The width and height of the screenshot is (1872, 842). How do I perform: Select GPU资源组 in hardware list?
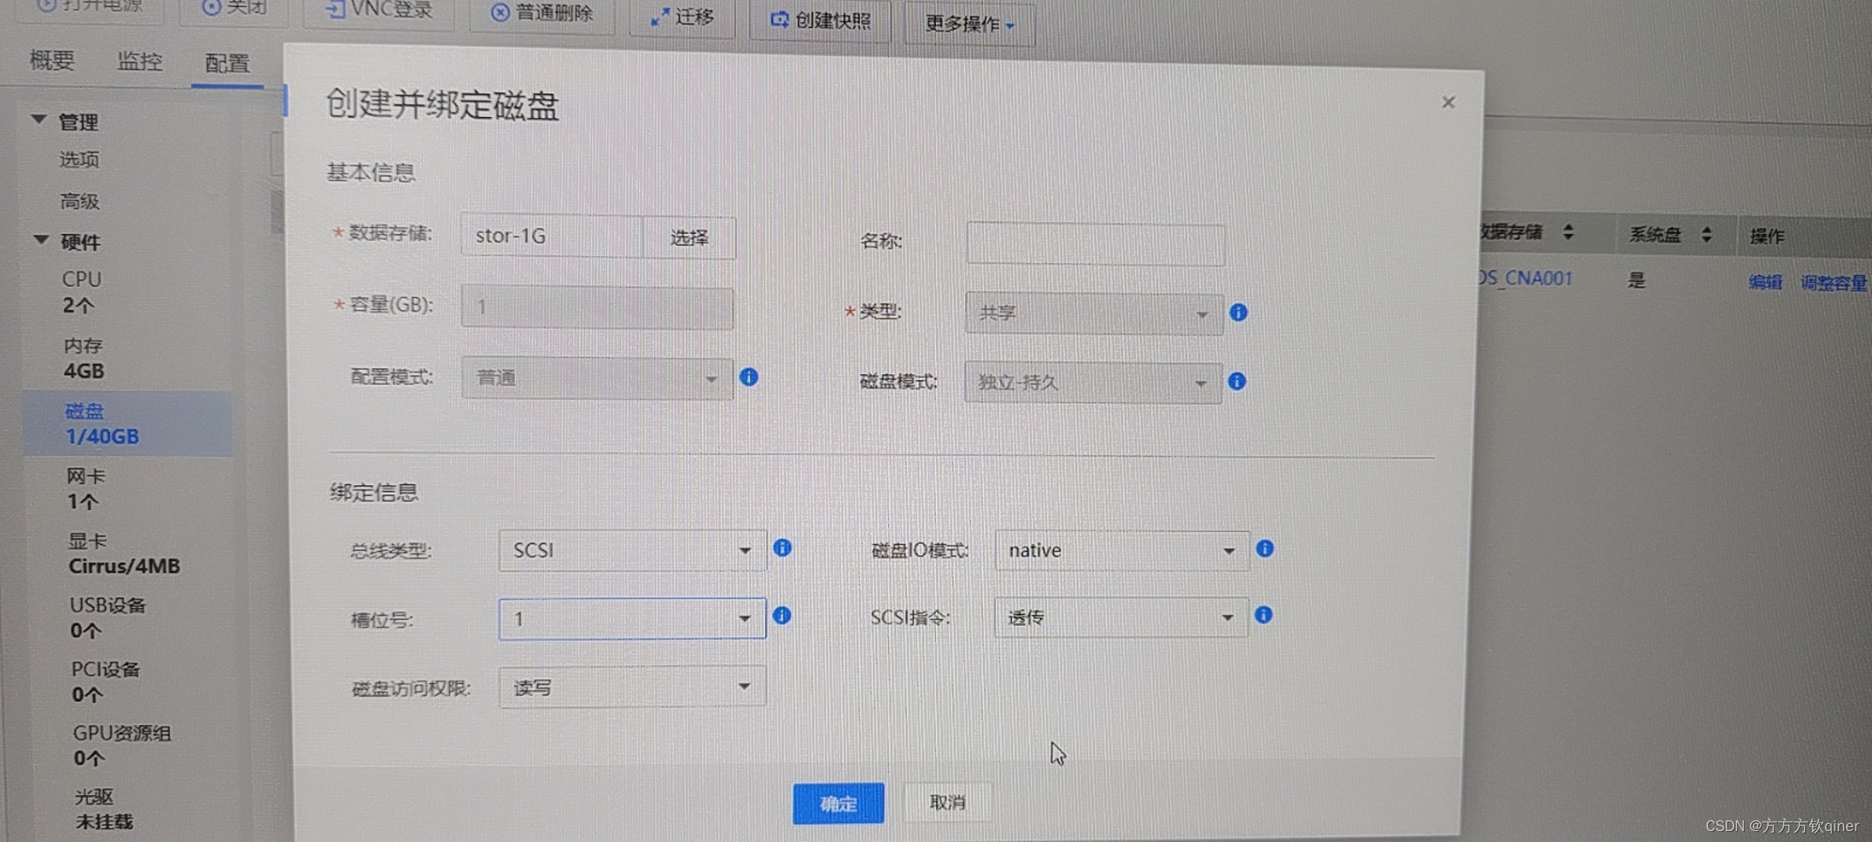point(122,745)
